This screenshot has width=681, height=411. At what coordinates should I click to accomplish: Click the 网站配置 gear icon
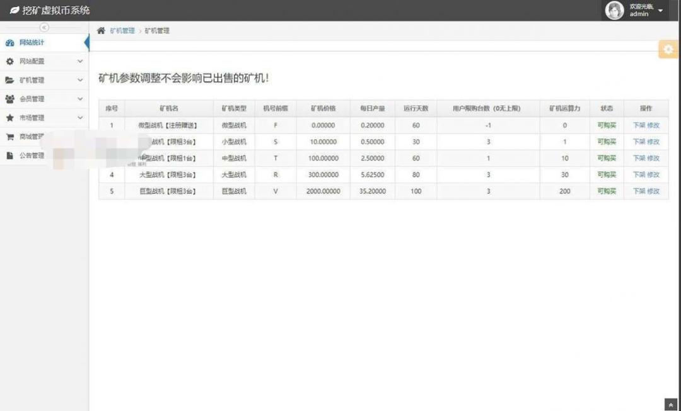pyautogui.click(x=9, y=62)
